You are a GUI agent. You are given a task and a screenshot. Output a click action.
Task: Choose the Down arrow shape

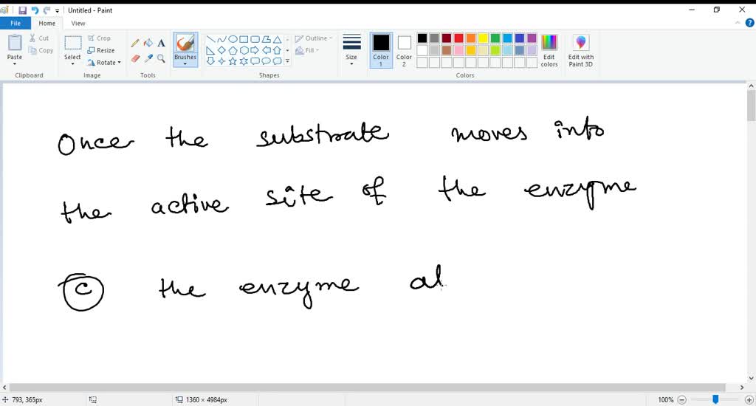(x=210, y=61)
